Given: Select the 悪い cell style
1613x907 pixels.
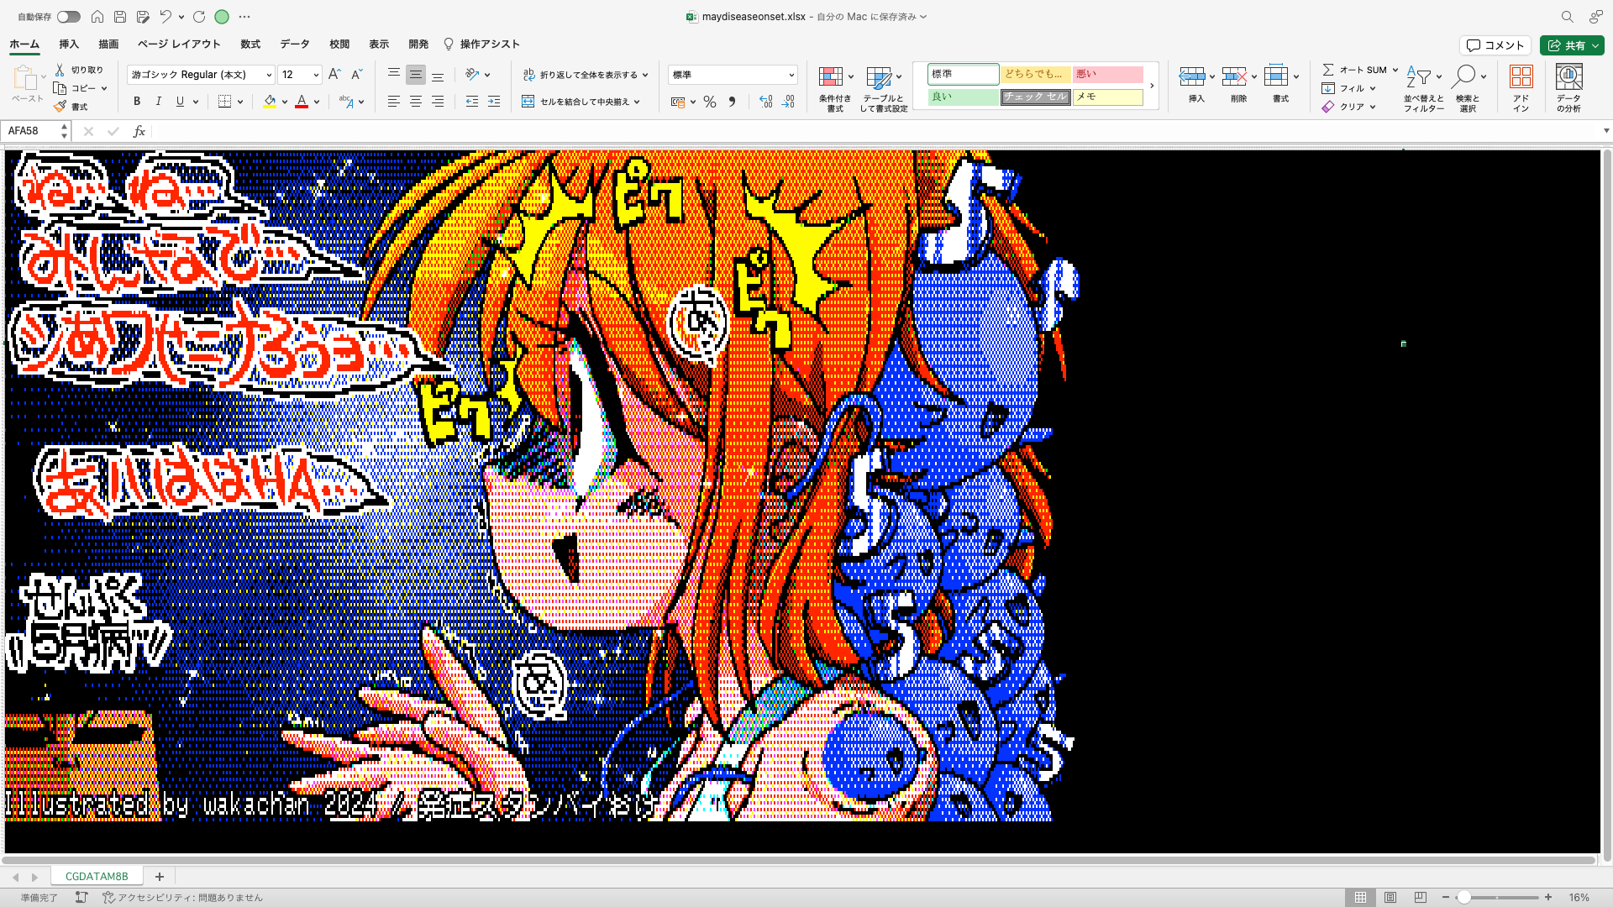Looking at the screenshot, I should (1107, 75).
